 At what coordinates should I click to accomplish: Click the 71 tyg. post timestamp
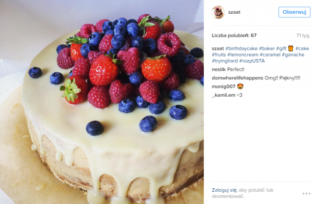click(x=303, y=36)
